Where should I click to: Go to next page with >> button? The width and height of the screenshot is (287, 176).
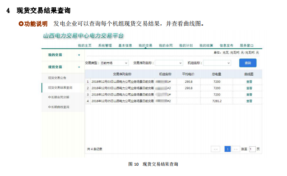point(236,149)
